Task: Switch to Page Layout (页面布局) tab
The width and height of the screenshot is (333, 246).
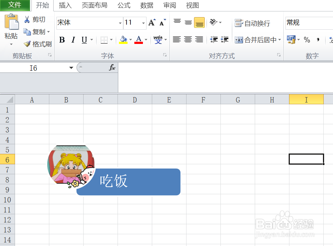Action: pyautogui.click(x=95, y=5)
